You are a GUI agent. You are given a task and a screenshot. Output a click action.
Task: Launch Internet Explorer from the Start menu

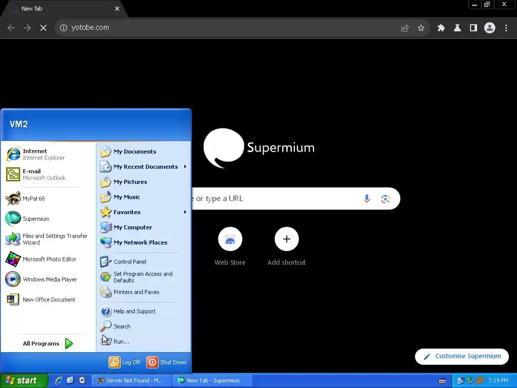(x=48, y=155)
